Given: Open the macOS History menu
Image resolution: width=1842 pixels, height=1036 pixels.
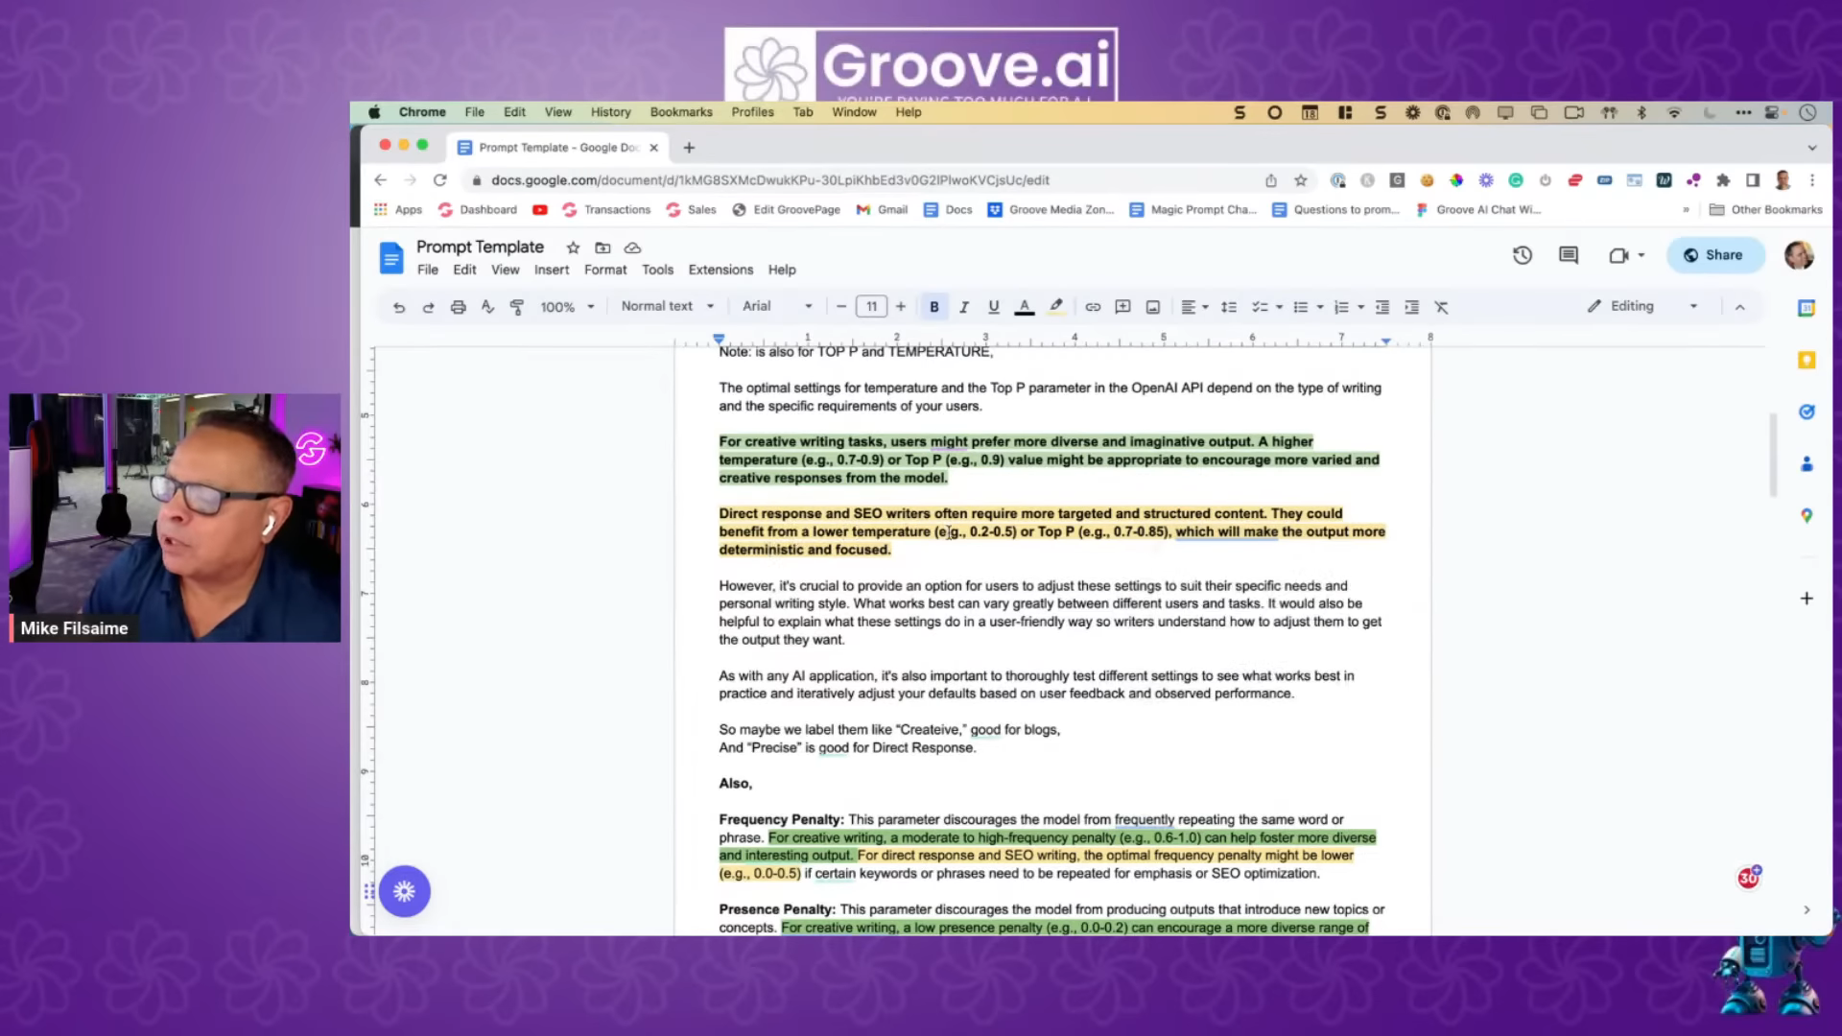Looking at the screenshot, I should [611, 112].
